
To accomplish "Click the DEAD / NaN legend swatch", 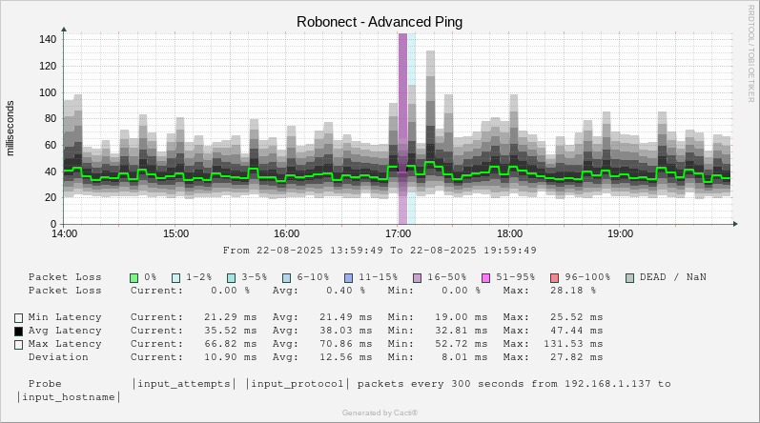I will pyautogui.click(x=629, y=278).
